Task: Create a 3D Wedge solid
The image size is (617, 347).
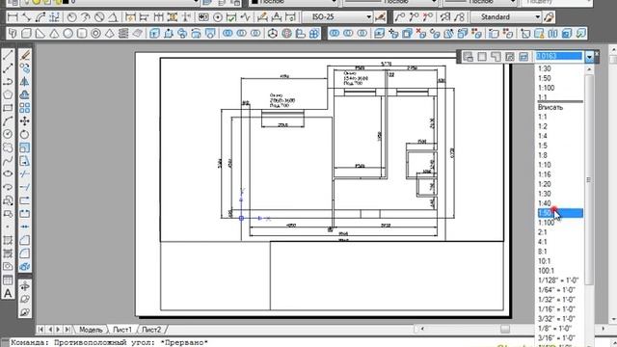Action: [x=40, y=34]
